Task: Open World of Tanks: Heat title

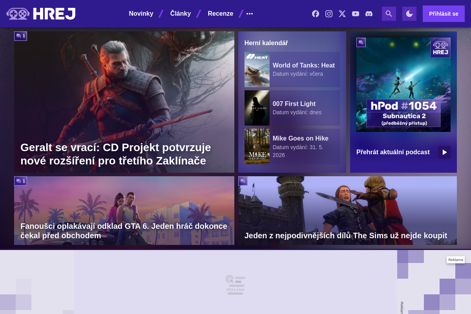Action: pyautogui.click(x=304, y=65)
